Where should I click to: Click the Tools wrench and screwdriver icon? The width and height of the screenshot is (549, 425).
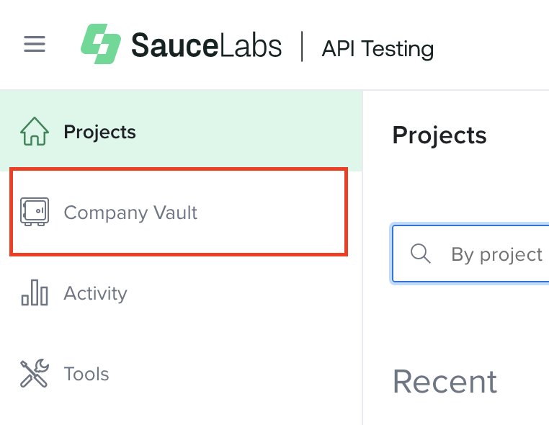click(x=35, y=374)
